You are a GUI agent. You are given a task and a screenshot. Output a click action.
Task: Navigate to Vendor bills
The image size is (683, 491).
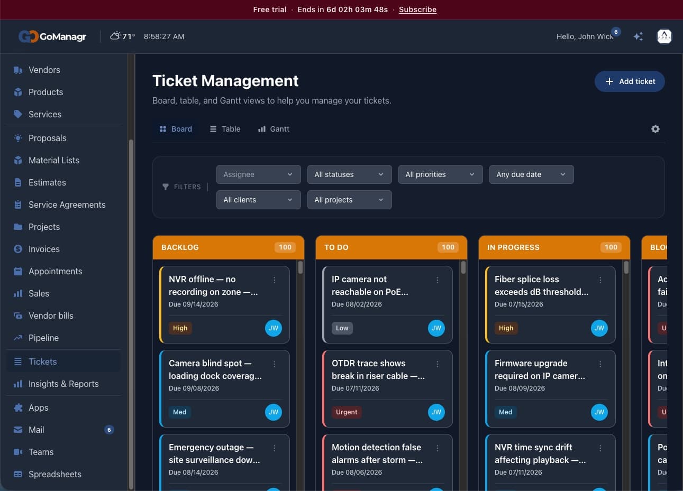tap(63, 316)
